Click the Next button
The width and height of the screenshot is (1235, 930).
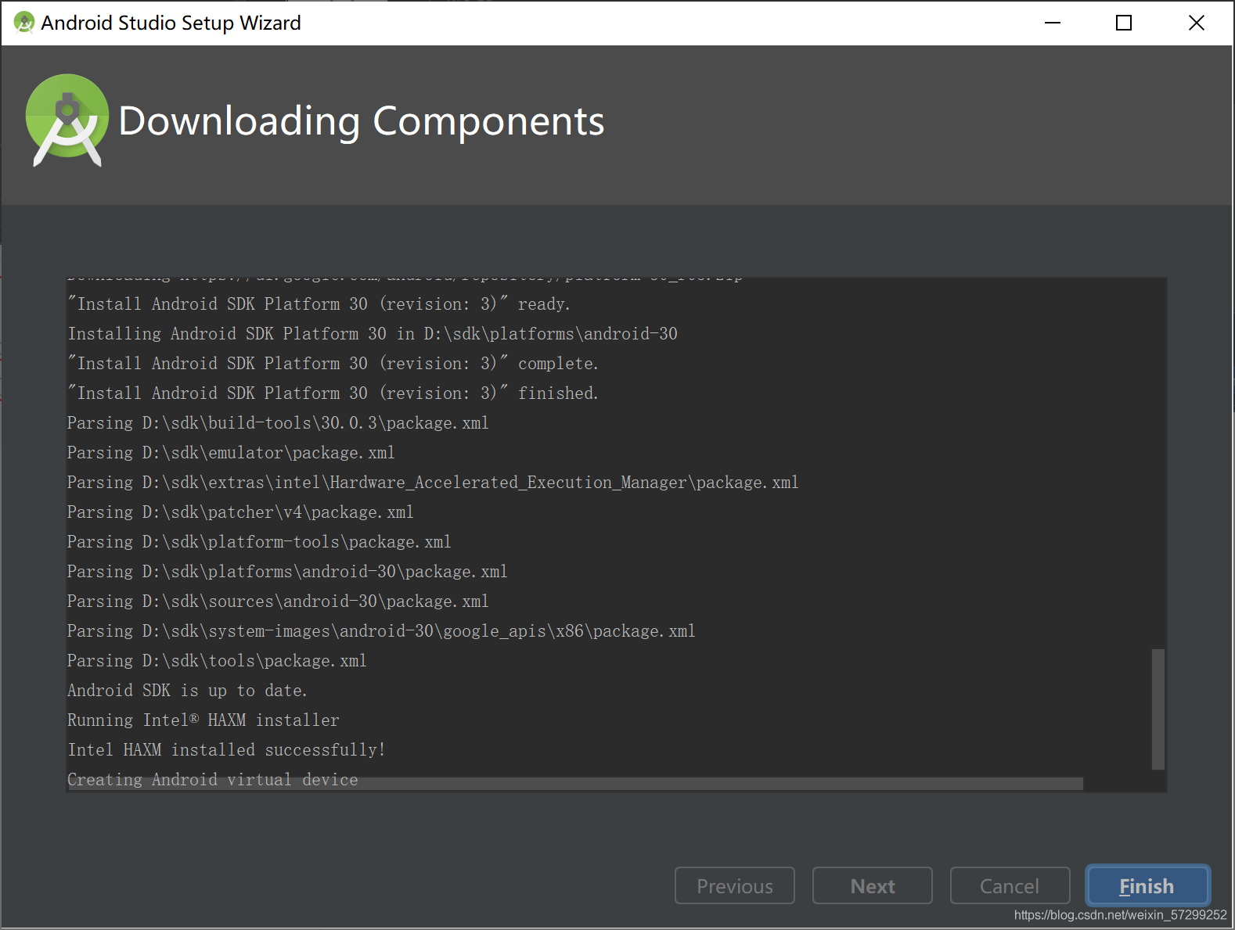click(x=872, y=885)
